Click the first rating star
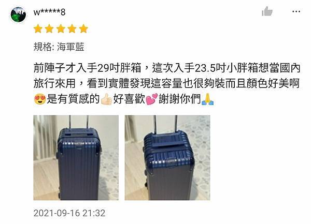The height and width of the screenshot is (224, 311). click(x=38, y=28)
